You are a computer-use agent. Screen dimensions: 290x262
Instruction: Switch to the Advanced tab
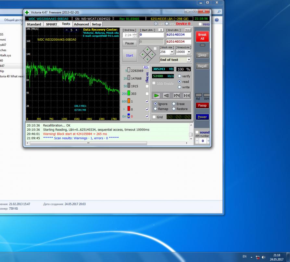[x=82, y=24]
